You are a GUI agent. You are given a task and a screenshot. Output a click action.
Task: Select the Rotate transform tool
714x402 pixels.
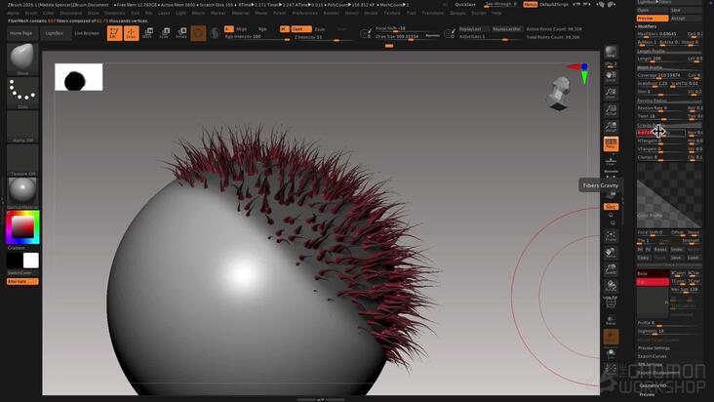click(x=181, y=33)
